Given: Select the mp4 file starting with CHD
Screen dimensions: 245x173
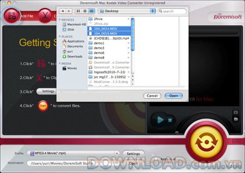Looking at the screenshot, I should tap(109, 38).
